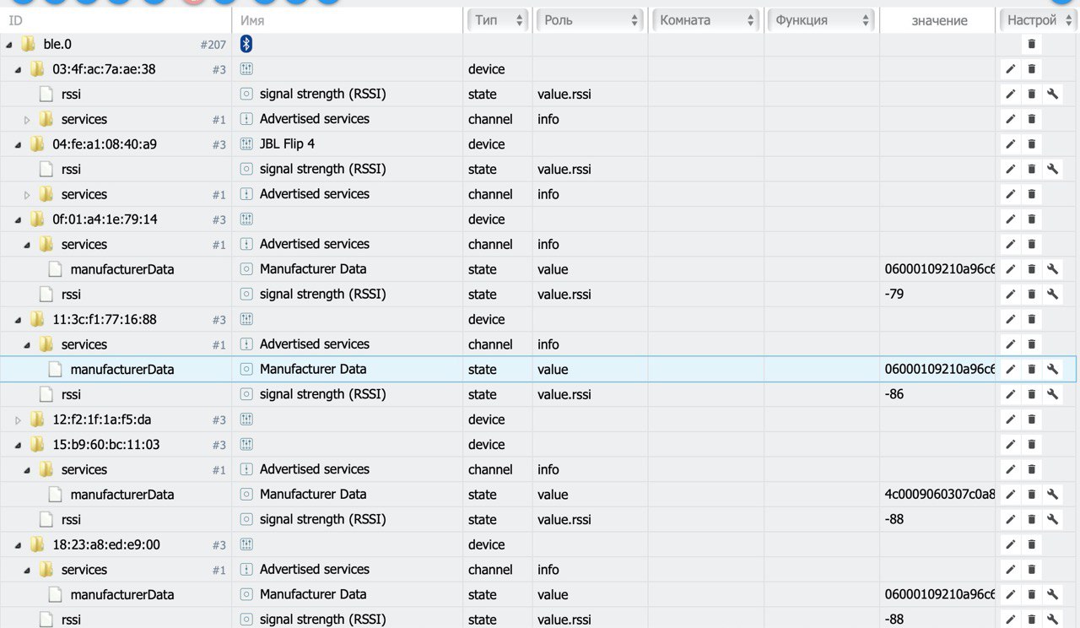
Task: Delete device 0f:01:a4:1e:79:14 using trash icon
Action: click(1031, 219)
